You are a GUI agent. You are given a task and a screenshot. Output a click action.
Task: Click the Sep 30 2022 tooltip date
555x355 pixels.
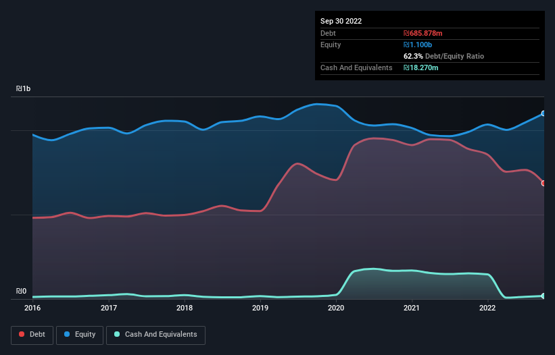pos(341,21)
